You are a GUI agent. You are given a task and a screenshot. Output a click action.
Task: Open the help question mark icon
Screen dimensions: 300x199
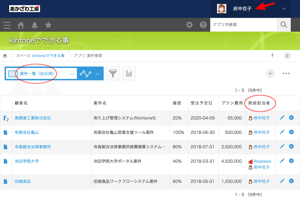coord(203,25)
